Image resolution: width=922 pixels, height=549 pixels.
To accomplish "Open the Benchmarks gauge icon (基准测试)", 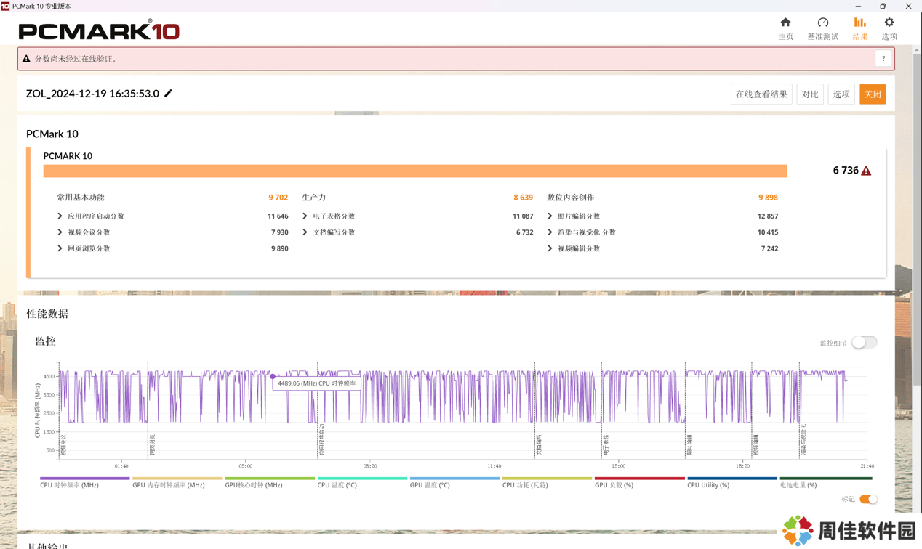I will 822,23.
